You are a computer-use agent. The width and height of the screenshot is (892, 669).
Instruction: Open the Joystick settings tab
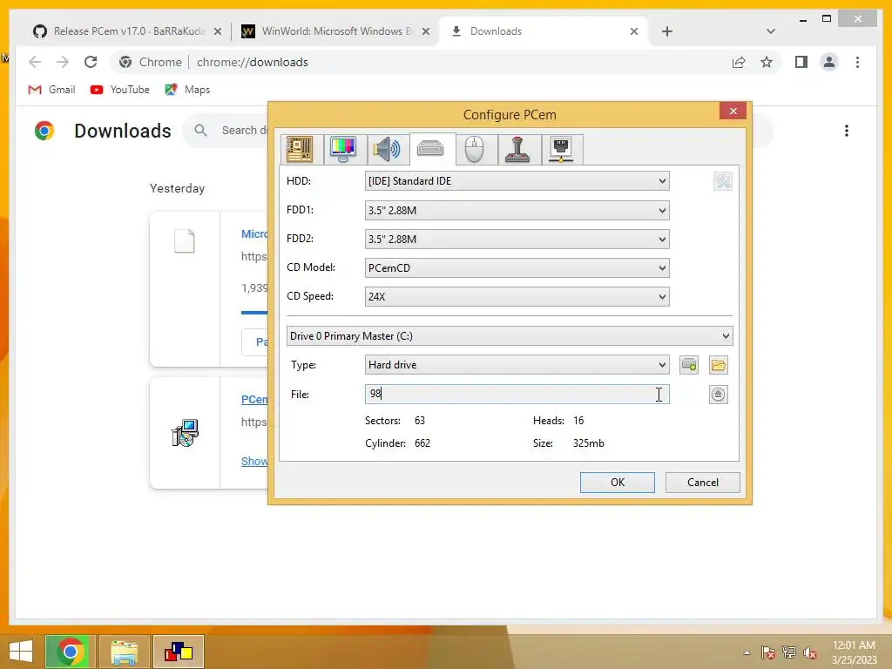tap(517, 150)
